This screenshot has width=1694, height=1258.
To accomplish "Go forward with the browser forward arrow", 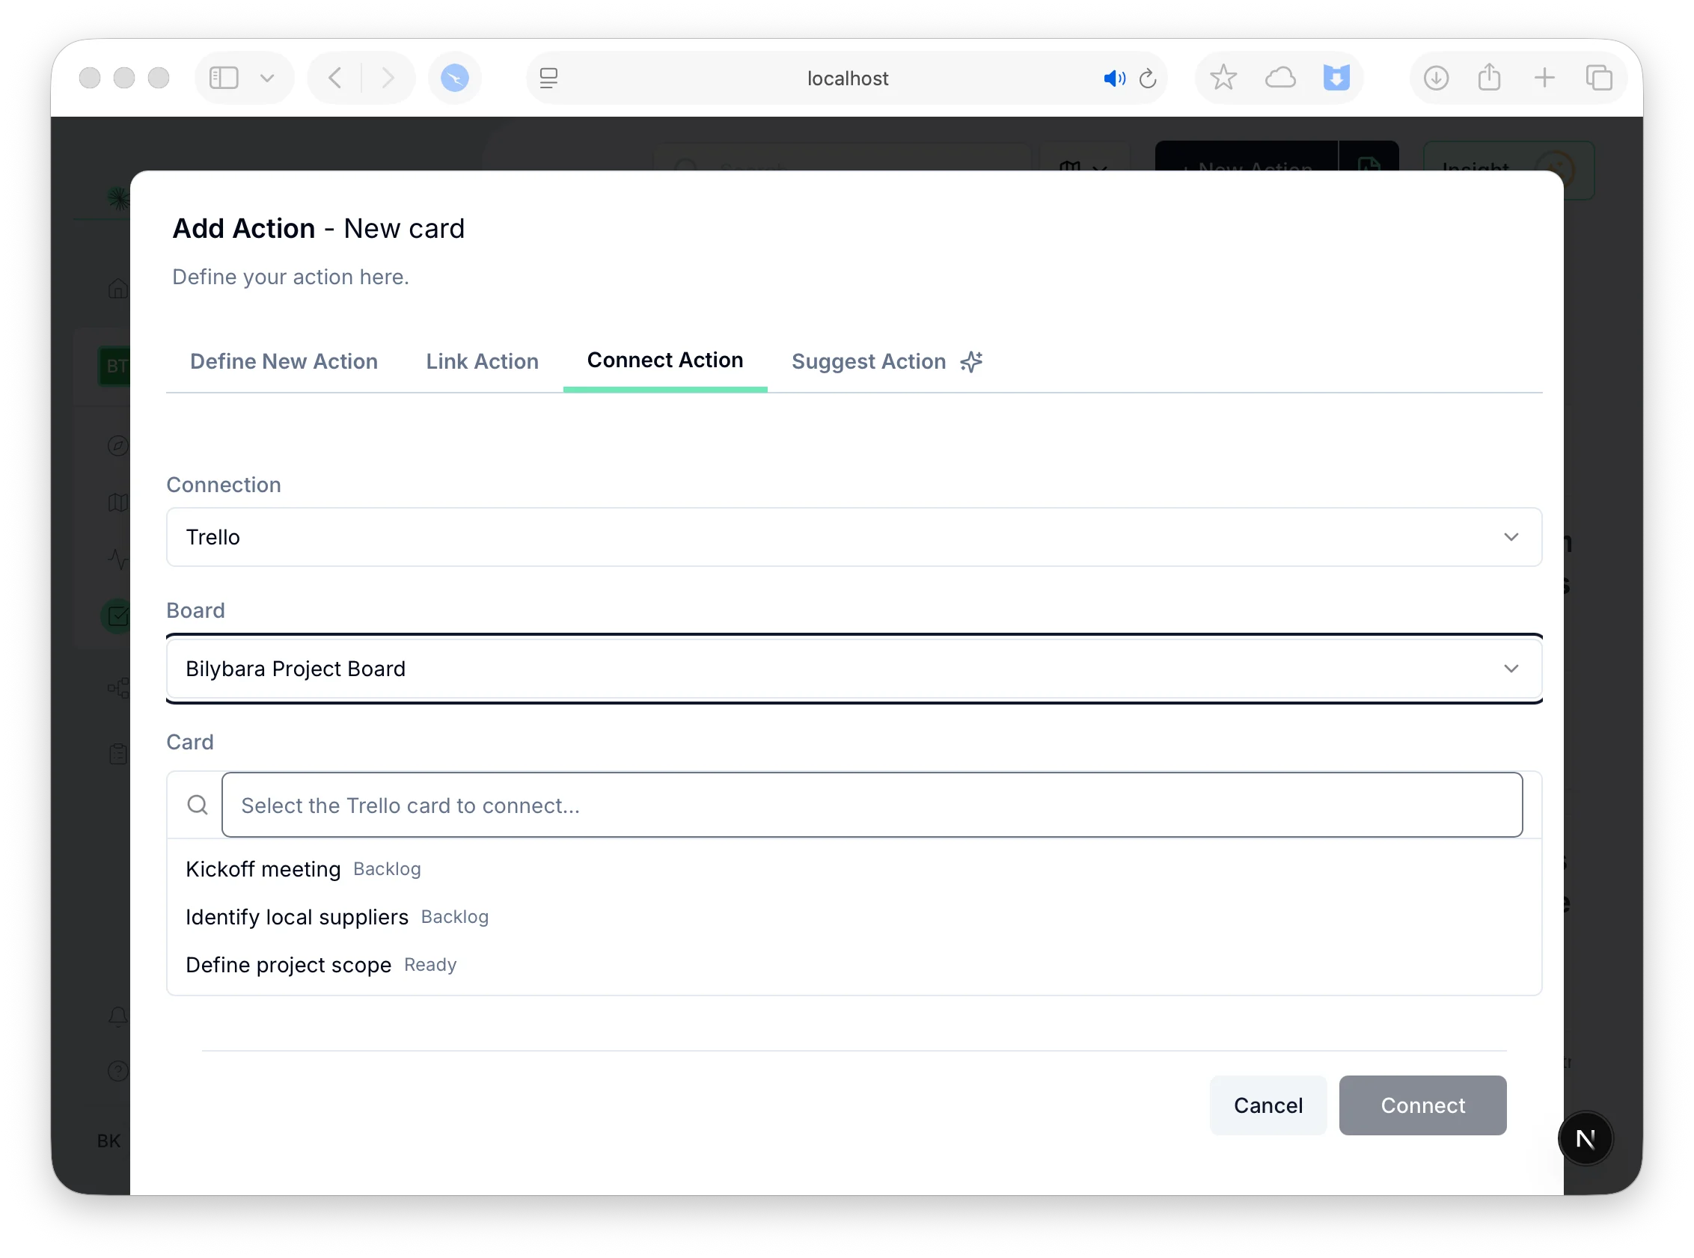I will point(388,78).
